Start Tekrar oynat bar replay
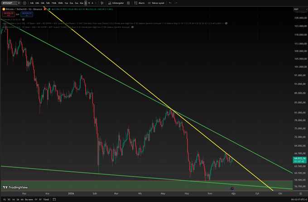The height and width of the screenshot is (202, 308). [x=156, y=3]
